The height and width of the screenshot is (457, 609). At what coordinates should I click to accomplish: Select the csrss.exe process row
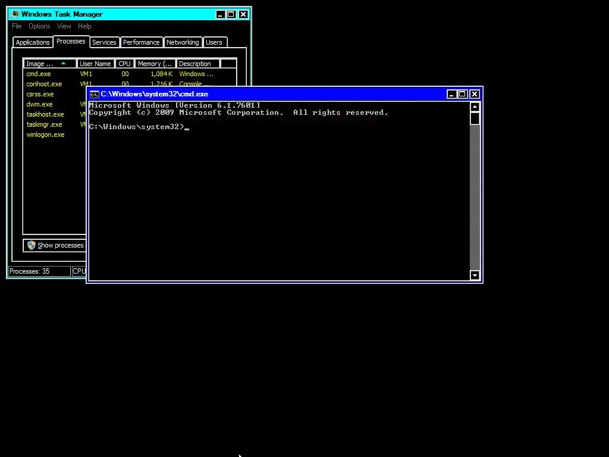55,94
